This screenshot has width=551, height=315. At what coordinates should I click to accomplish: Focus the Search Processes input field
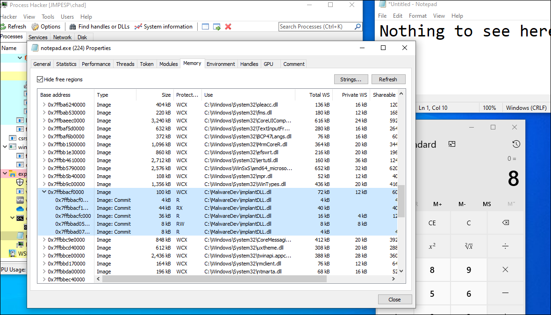pos(316,27)
